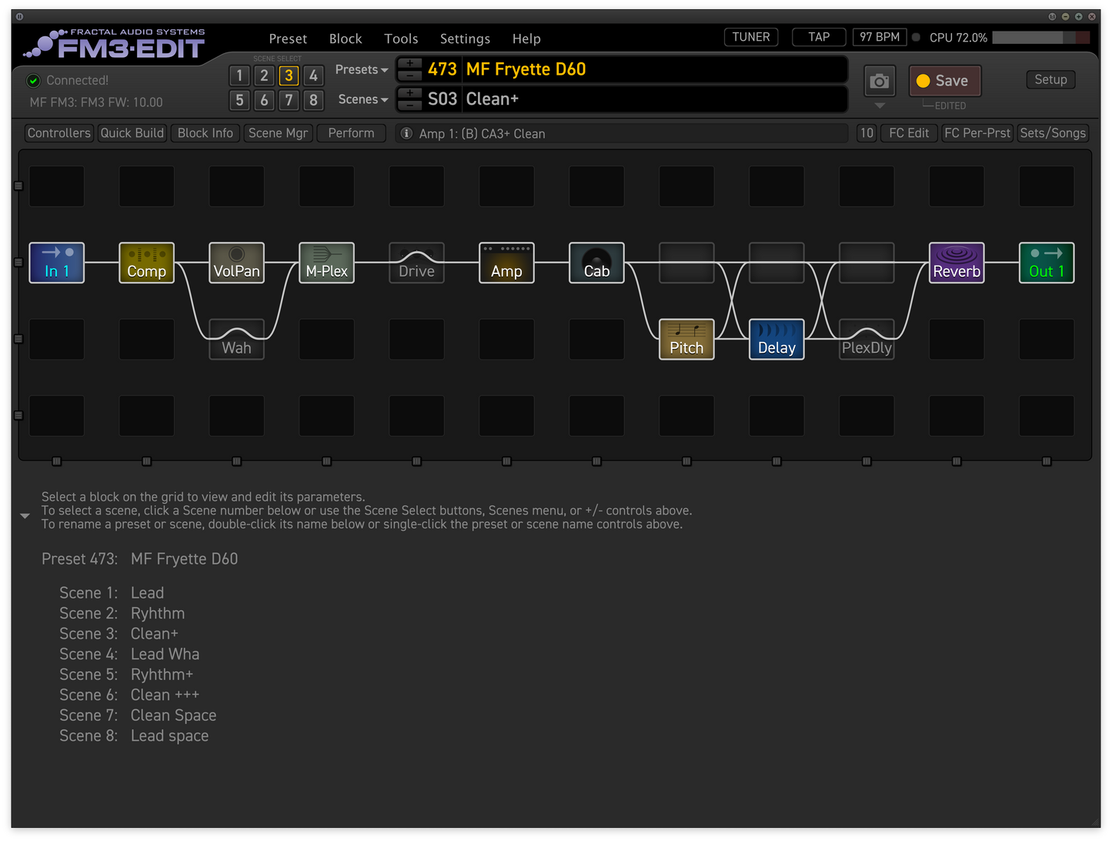Open the Scenes dropdown
Image resolution: width=1112 pixels, height=841 pixels.
coord(362,99)
